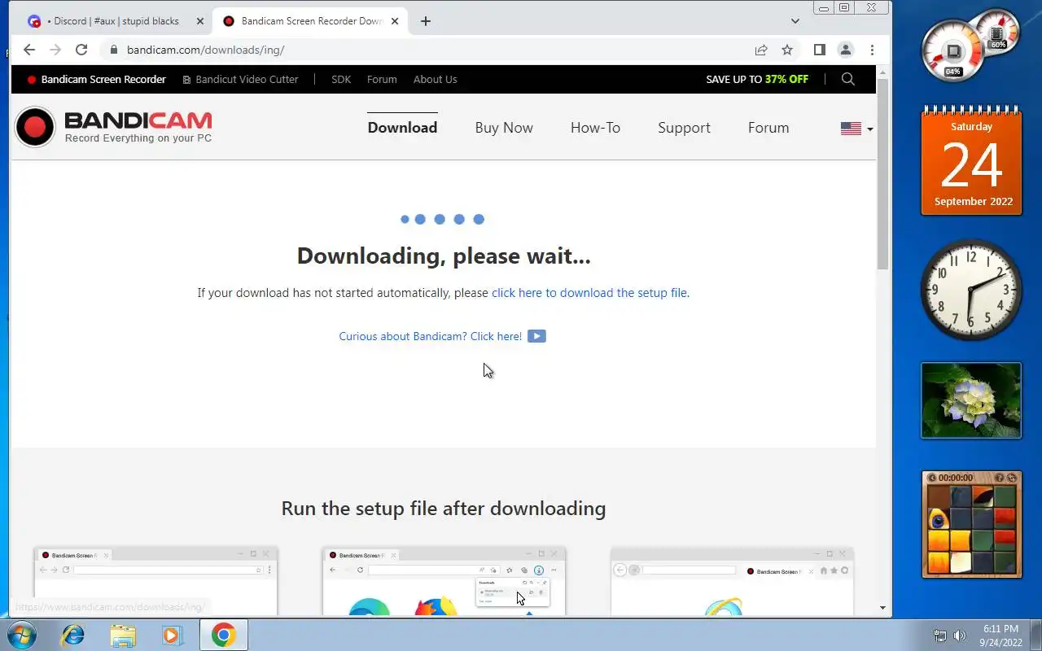Go forward with the browser forward arrow

55,50
